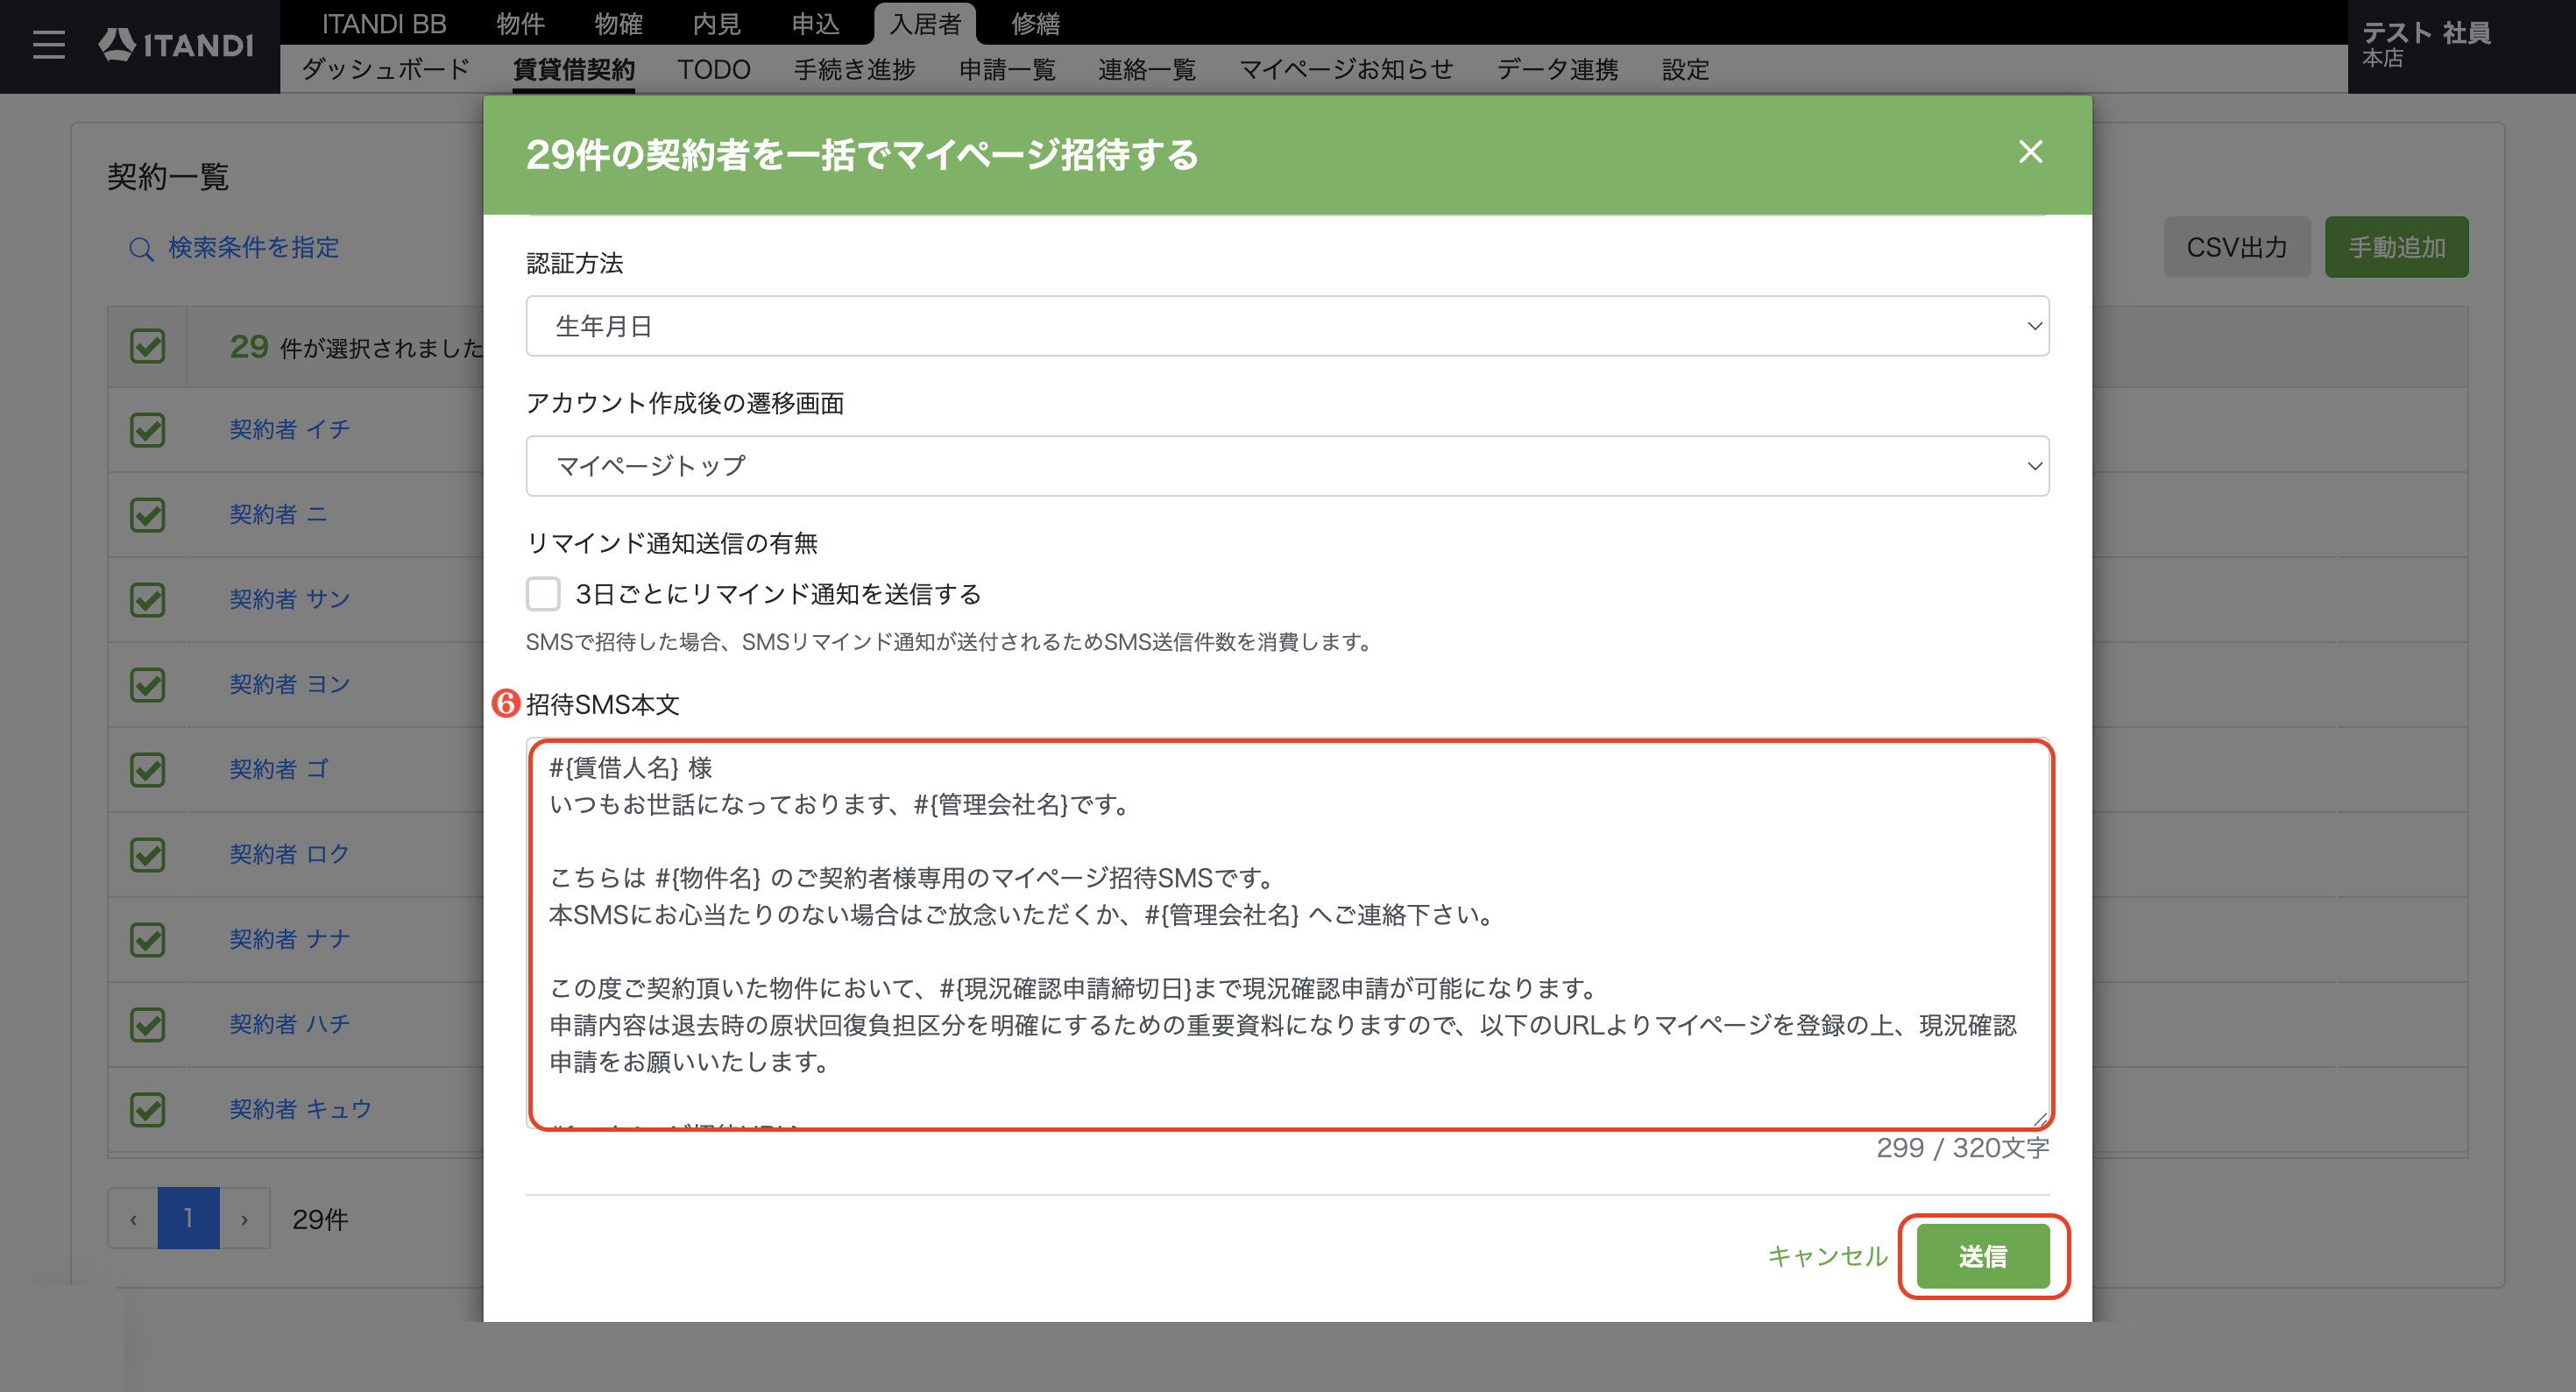Open the データ連携 menu item

(1557, 69)
